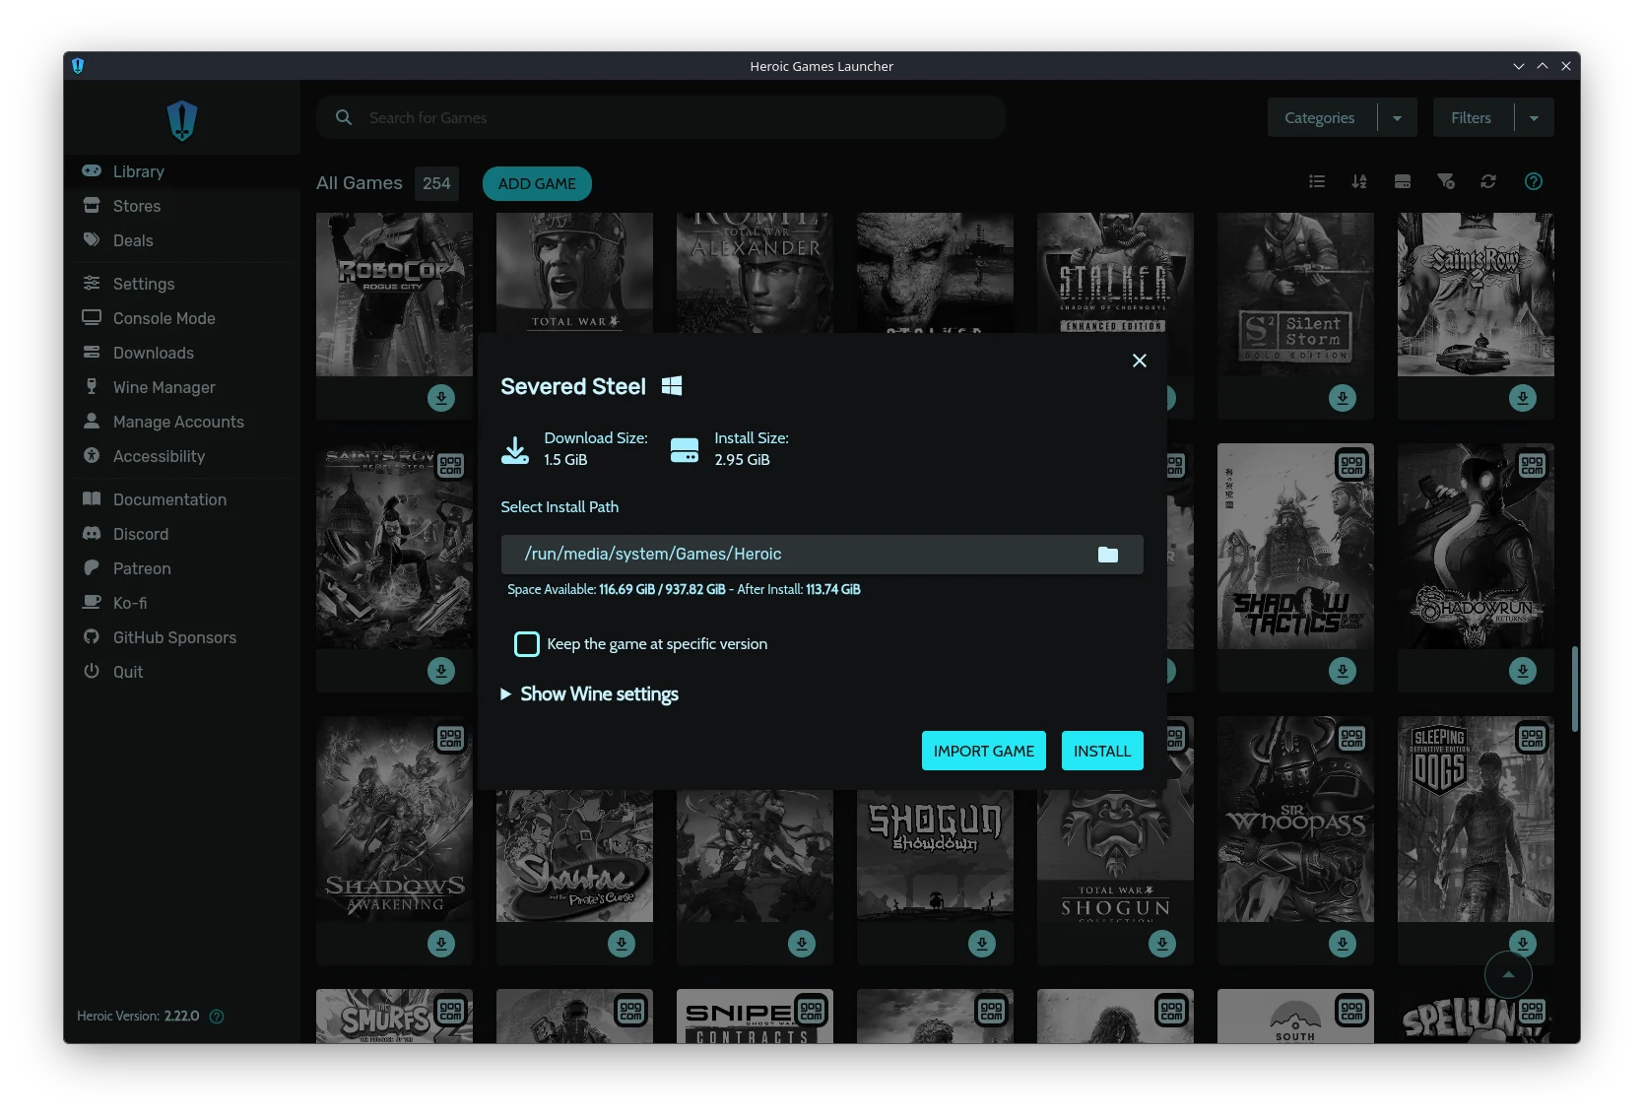Close the Severed Steel install dialog

click(1140, 361)
